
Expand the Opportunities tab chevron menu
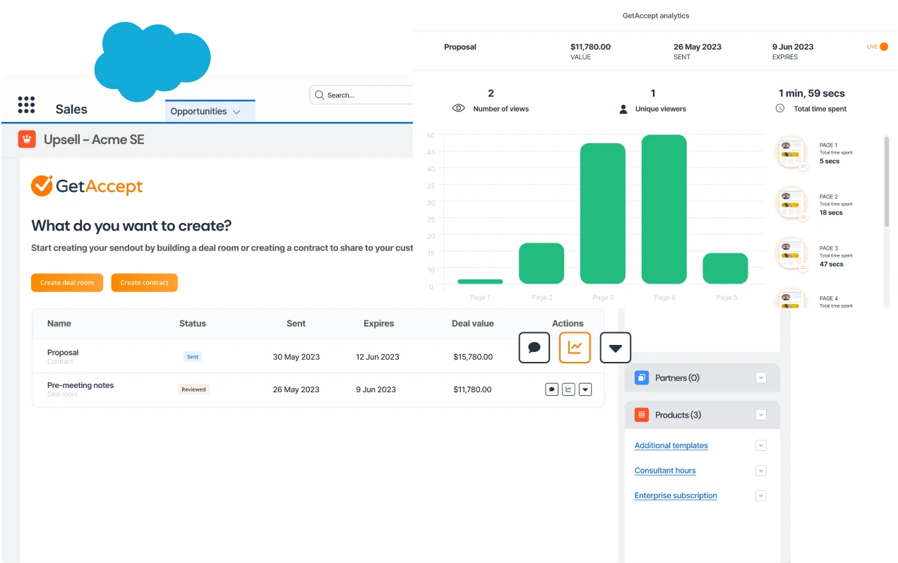(x=237, y=112)
